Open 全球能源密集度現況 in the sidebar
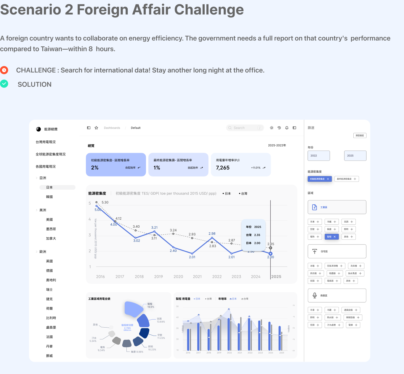404x374 pixels. click(51, 154)
